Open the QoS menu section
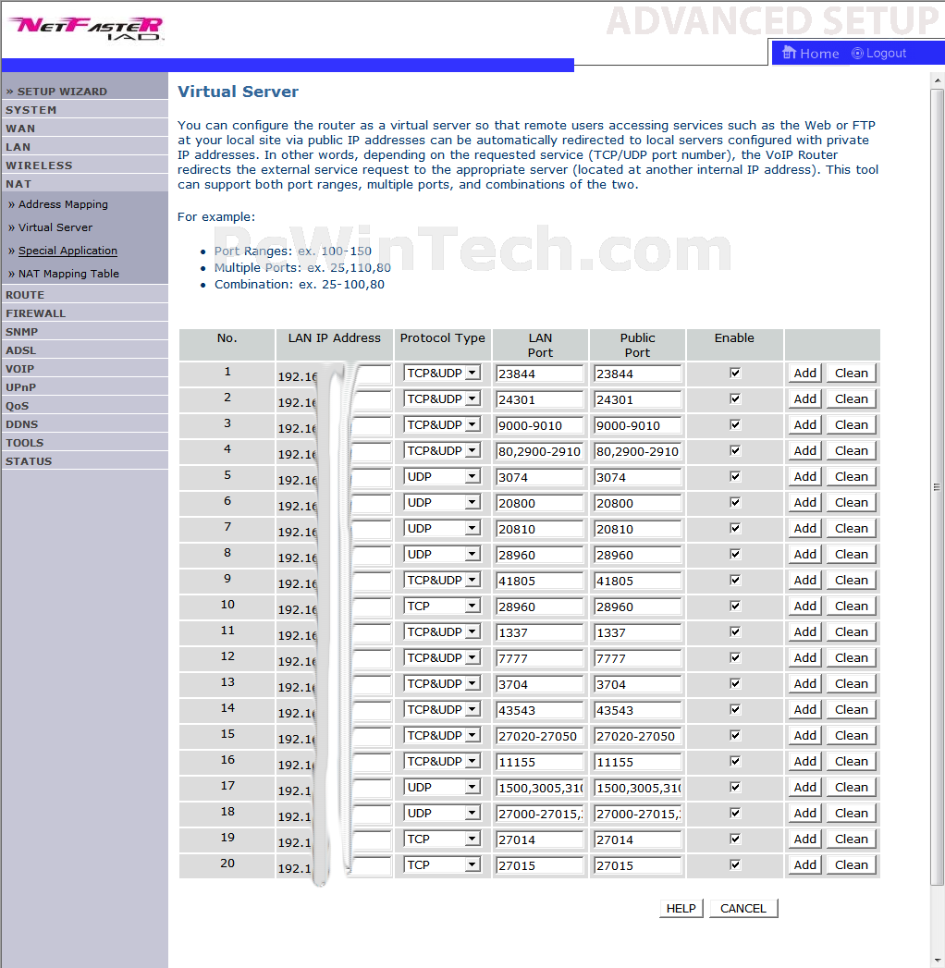 [18, 406]
